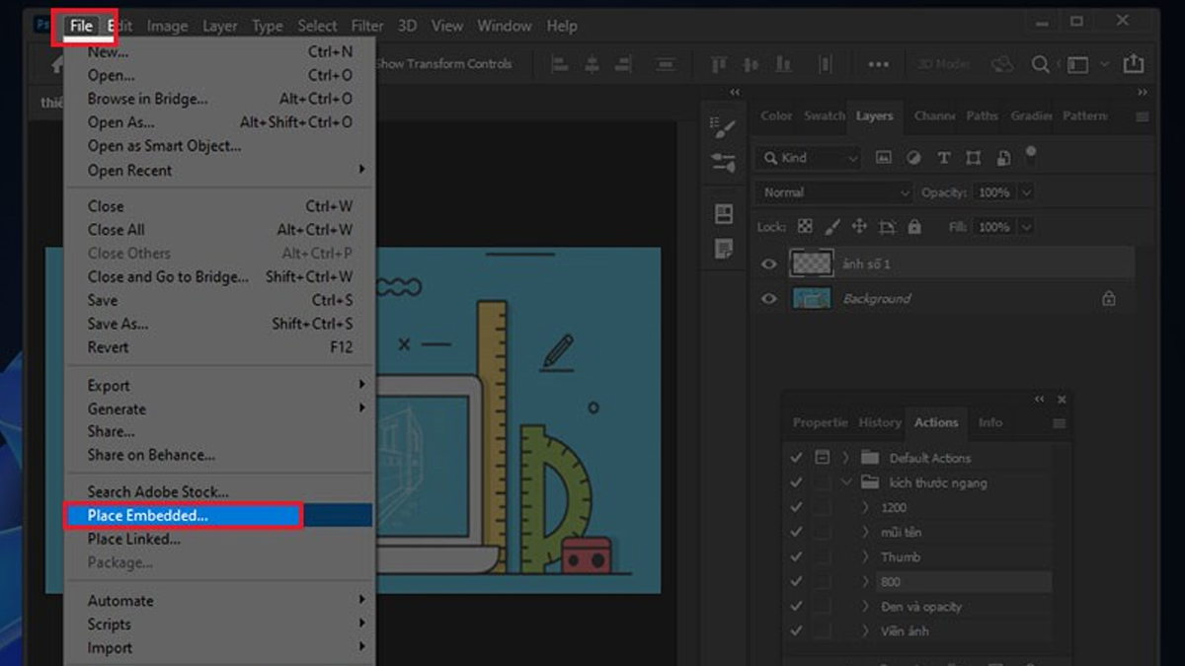Expand the Default Actions folder

845,458
